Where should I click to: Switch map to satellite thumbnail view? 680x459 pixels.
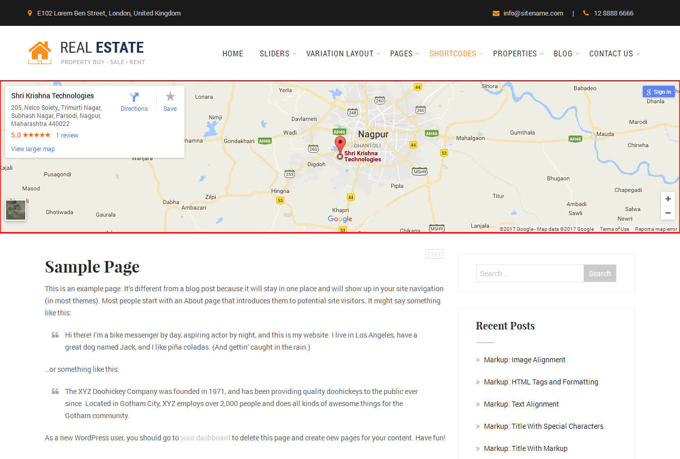click(16, 210)
